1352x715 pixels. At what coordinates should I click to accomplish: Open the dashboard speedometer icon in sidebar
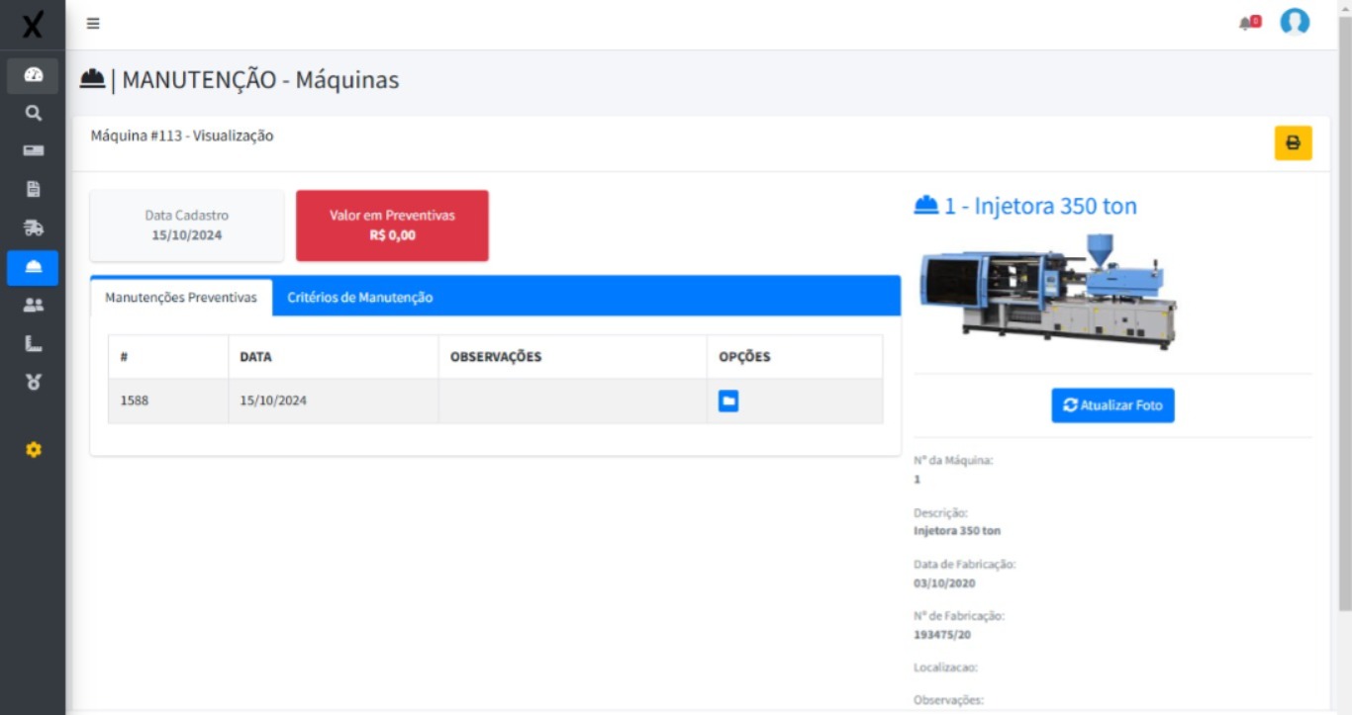[33, 75]
